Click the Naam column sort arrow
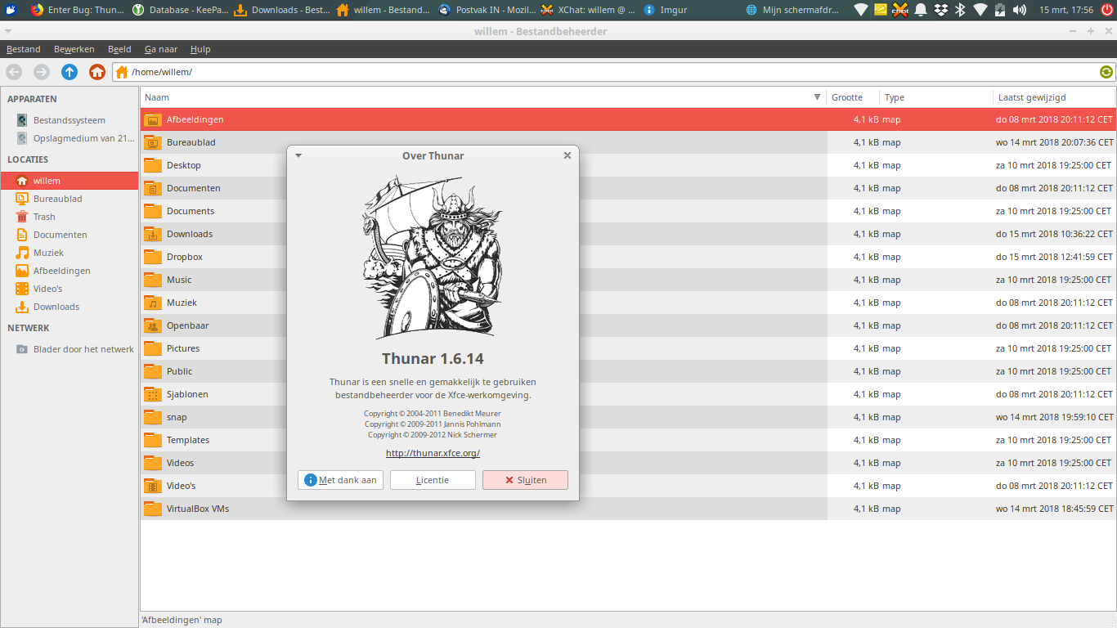1117x628 pixels. (817, 97)
